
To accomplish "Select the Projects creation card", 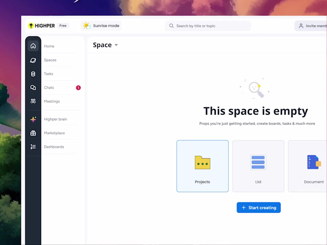I will (x=202, y=166).
